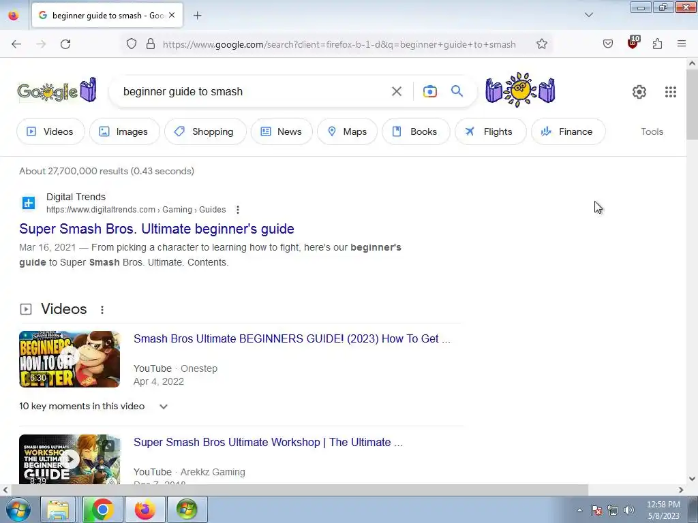The image size is (698, 523).
Task: Click the magnifying glass search icon
Action: pos(457,91)
